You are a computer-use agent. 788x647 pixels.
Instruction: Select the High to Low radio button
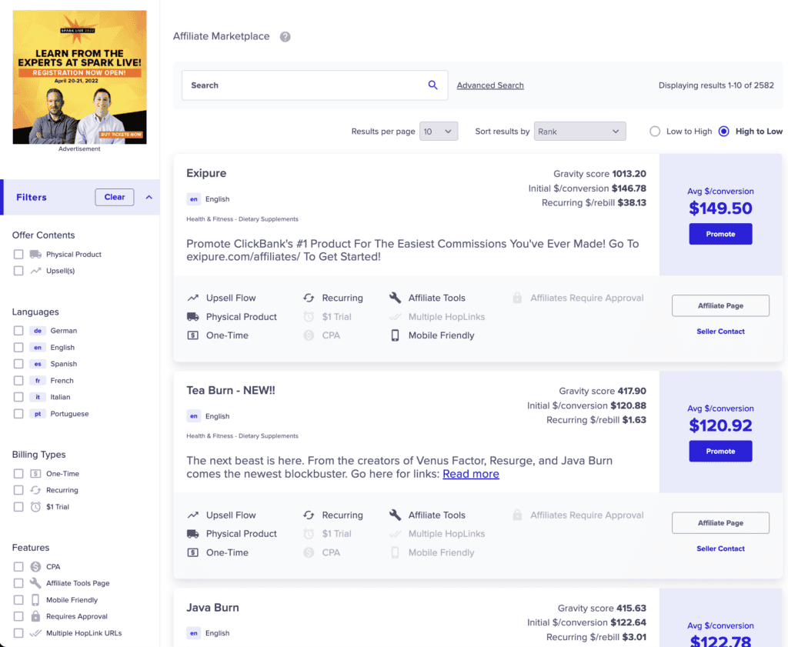click(x=723, y=131)
